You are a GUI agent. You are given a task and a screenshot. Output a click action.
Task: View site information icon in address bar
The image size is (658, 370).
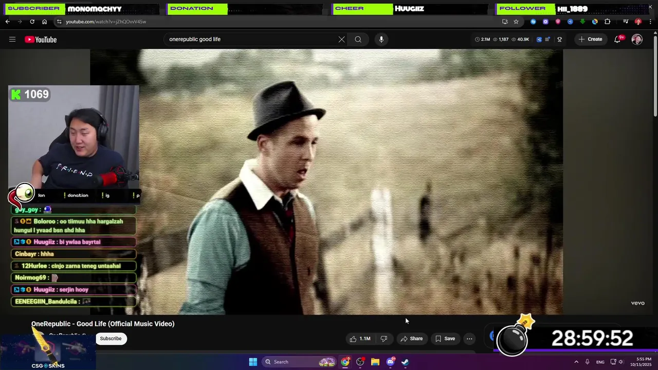59,22
